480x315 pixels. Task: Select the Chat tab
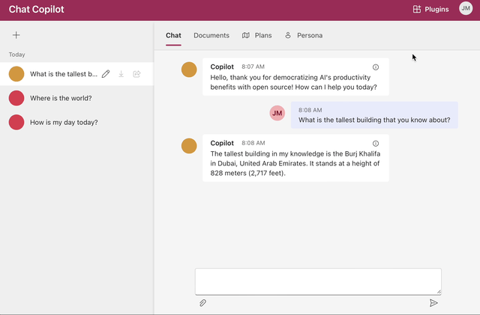pos(173,35)
